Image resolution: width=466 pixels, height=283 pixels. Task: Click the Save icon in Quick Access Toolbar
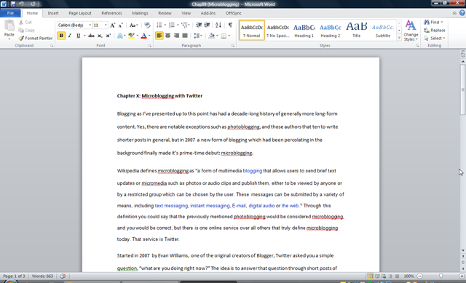click(x=13, y=4)
